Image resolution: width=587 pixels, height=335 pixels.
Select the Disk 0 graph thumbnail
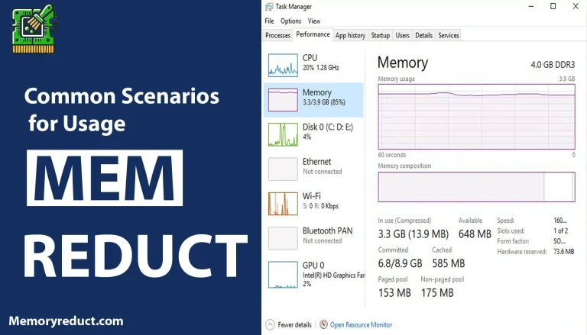pos(283,134)
